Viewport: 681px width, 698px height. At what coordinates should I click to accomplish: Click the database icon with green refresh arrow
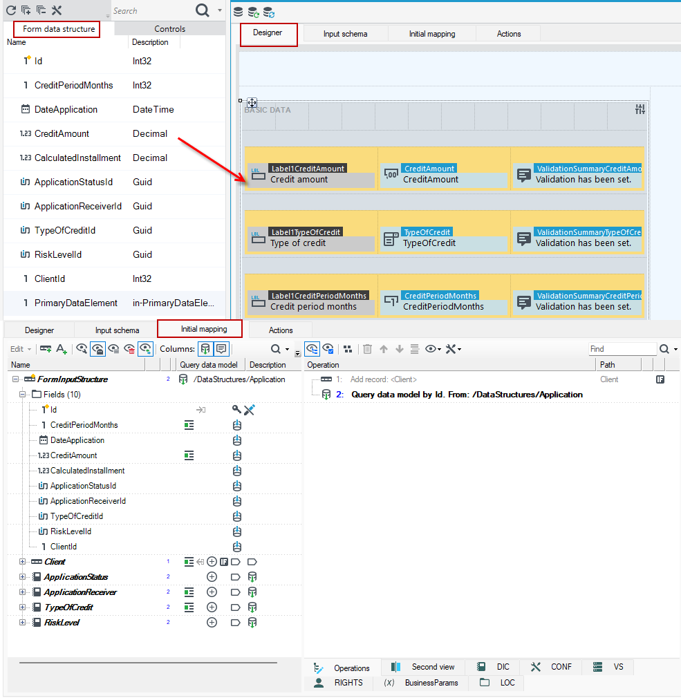click(254, 12)
